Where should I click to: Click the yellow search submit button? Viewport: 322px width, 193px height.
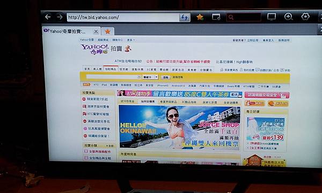pyautogui.click(x=165, y=78)
